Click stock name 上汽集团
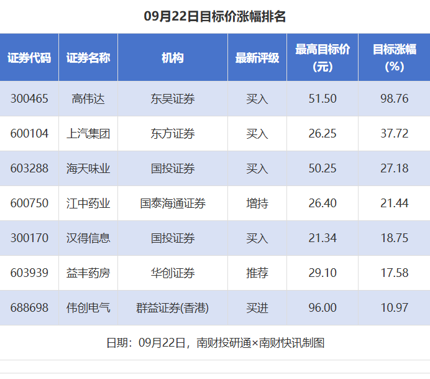430x379 pixels. coord(88,134)
